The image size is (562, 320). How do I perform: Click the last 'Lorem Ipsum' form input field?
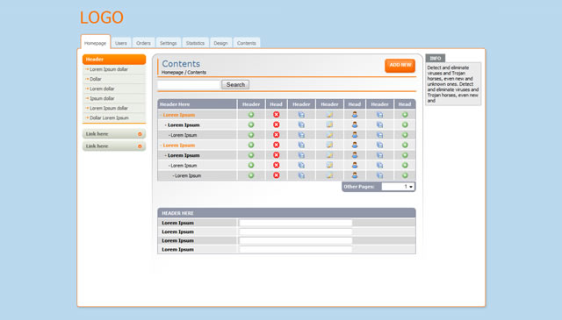point(296,249)
